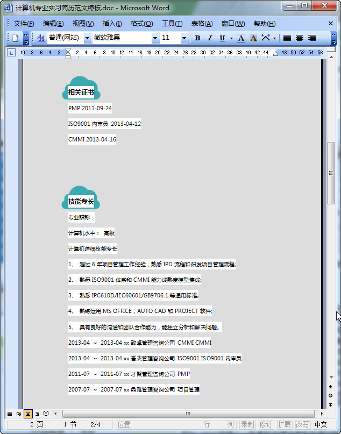Open the 工具(T) menu

pos(172,24)
